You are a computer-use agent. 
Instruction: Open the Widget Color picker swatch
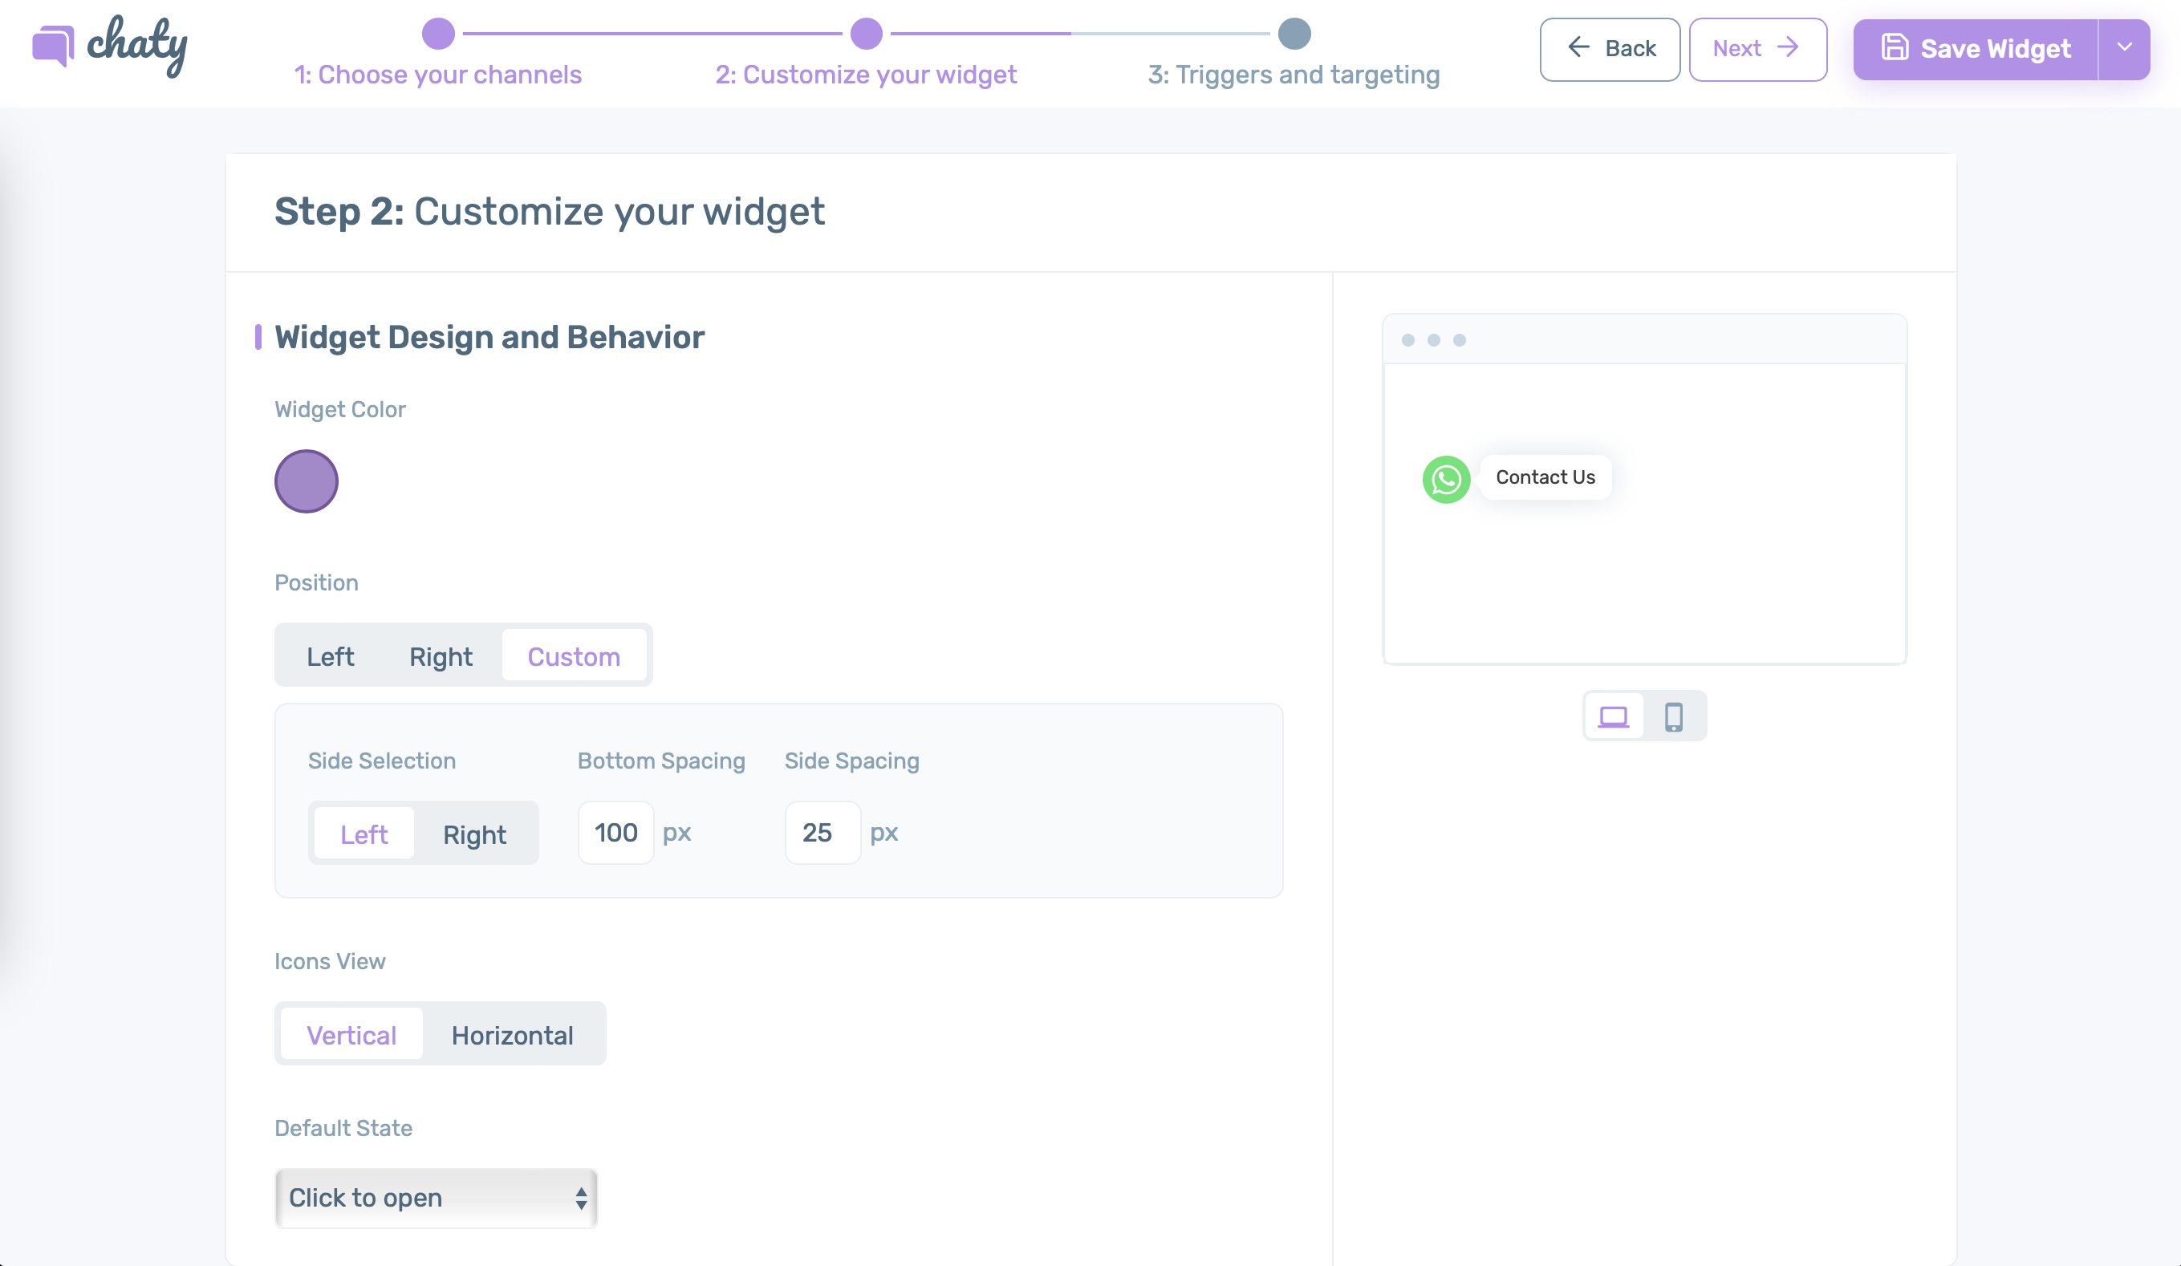pos(307,481)
